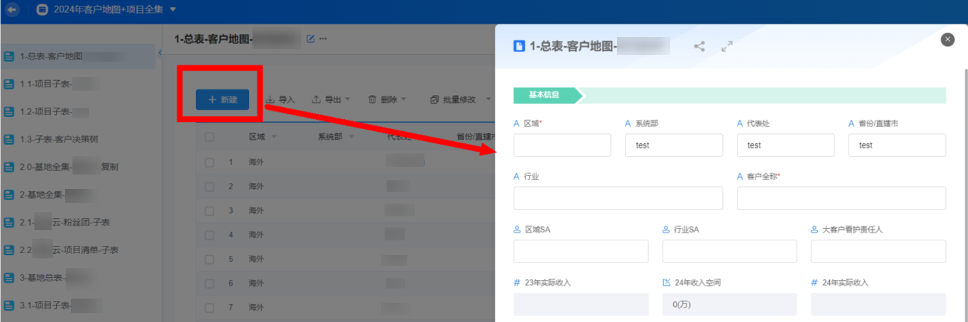This screenshot has height=322, width=968.
Task: Check the checkbox for row 2
Action: [210, 187]
